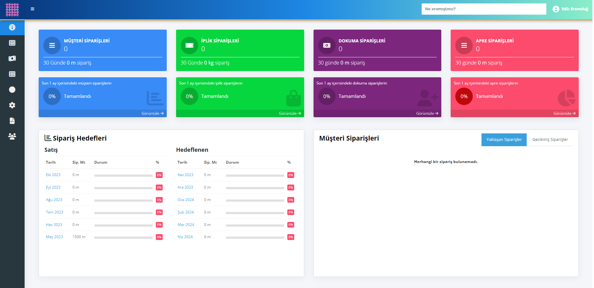Switch to the Gecikmiş Siparişler tab
The height and width of the screenshot is (288, 594).
pos(550,140)
